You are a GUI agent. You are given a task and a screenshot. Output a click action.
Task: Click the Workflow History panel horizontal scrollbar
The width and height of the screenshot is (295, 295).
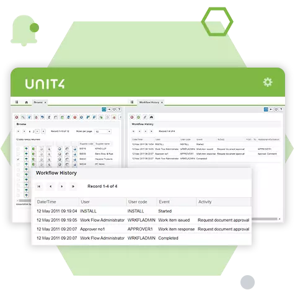pos(265,219)
